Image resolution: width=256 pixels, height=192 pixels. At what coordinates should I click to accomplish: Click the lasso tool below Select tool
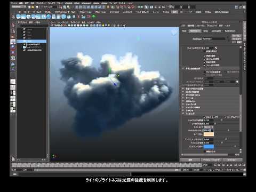(x=13, y=31)
